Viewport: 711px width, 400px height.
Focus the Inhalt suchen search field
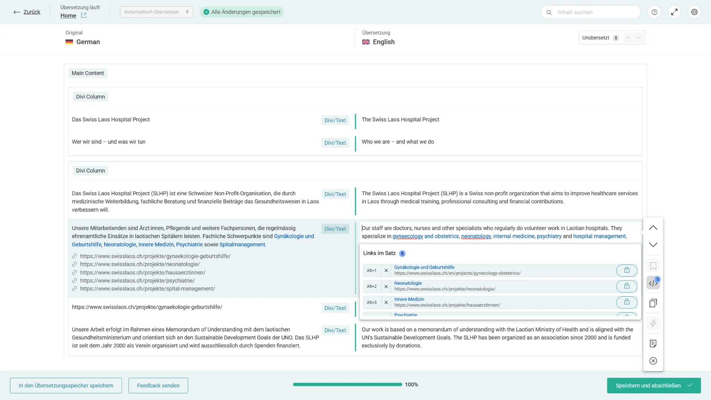tap(591, 12)
